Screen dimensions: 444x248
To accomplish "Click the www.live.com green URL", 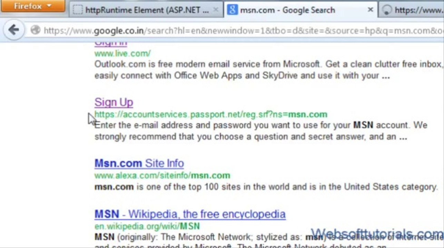I will pos(122,53).
